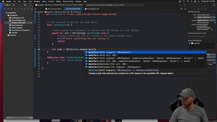217x122 pixels.
Task: Open the Location Relative to Group dropdown
Action: click(x=206, y=20)
